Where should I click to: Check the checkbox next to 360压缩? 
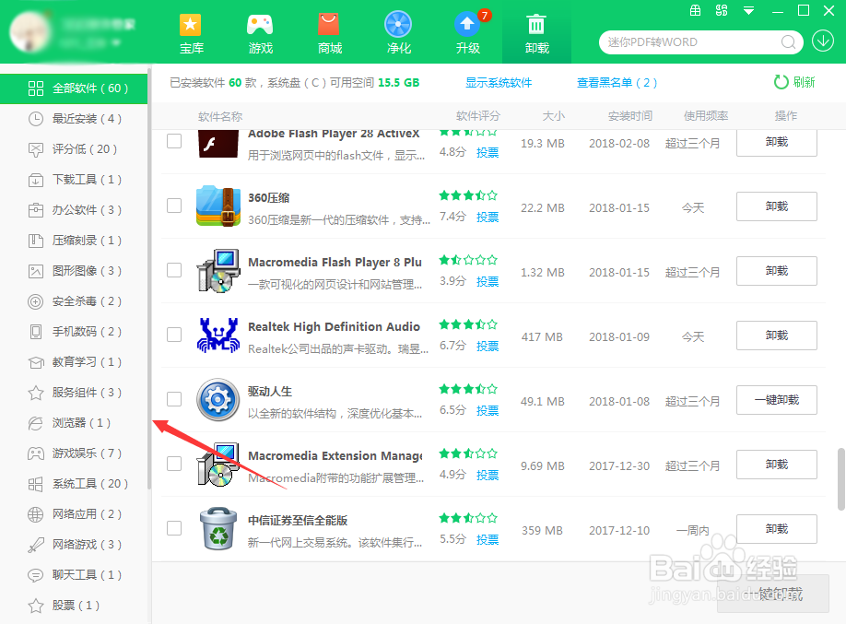(x=174, y=206)
